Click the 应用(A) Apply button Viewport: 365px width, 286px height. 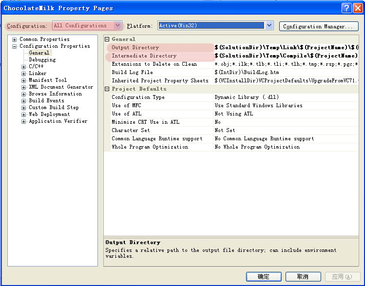[x=342, y=277]
